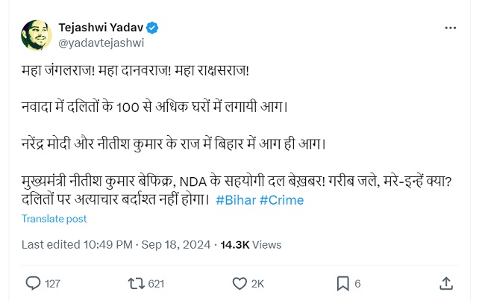
Task: Open the #Crime hashtag
Action: pos(281,200)
